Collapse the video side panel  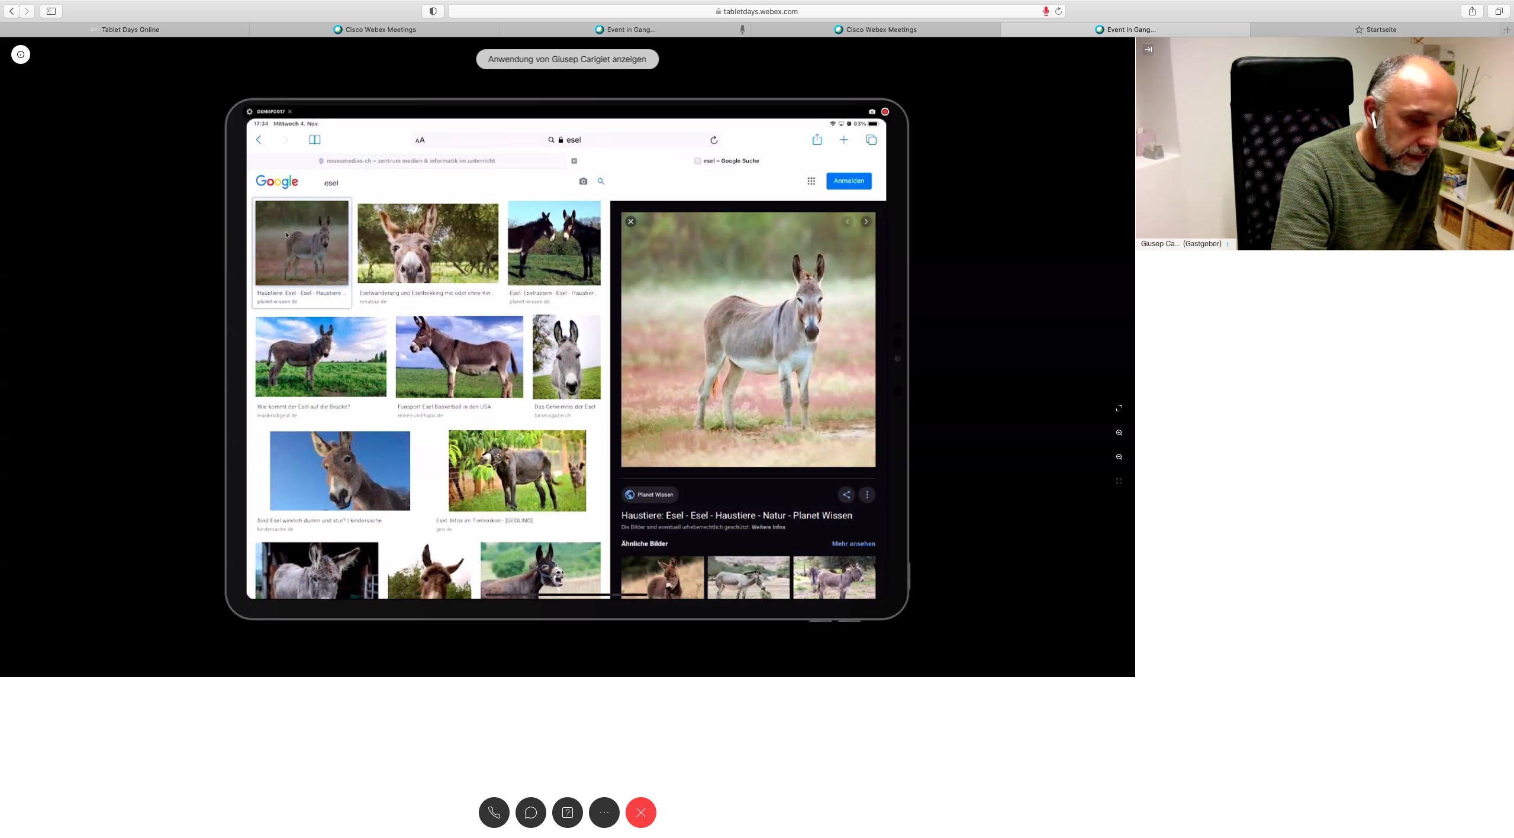coord(1148,50)
